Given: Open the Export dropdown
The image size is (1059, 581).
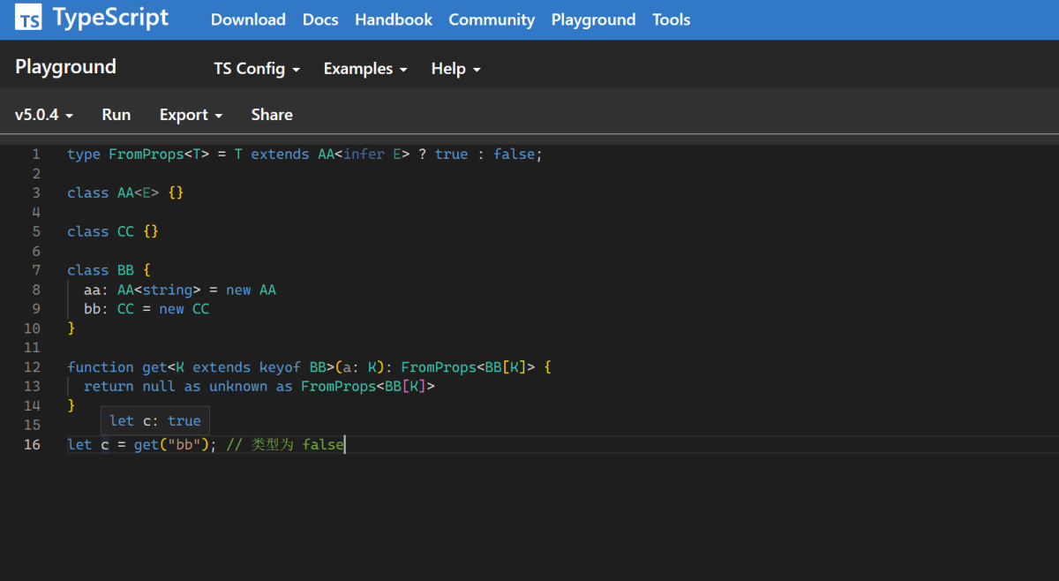Looking at the screenshot, I should coord(191,115).
